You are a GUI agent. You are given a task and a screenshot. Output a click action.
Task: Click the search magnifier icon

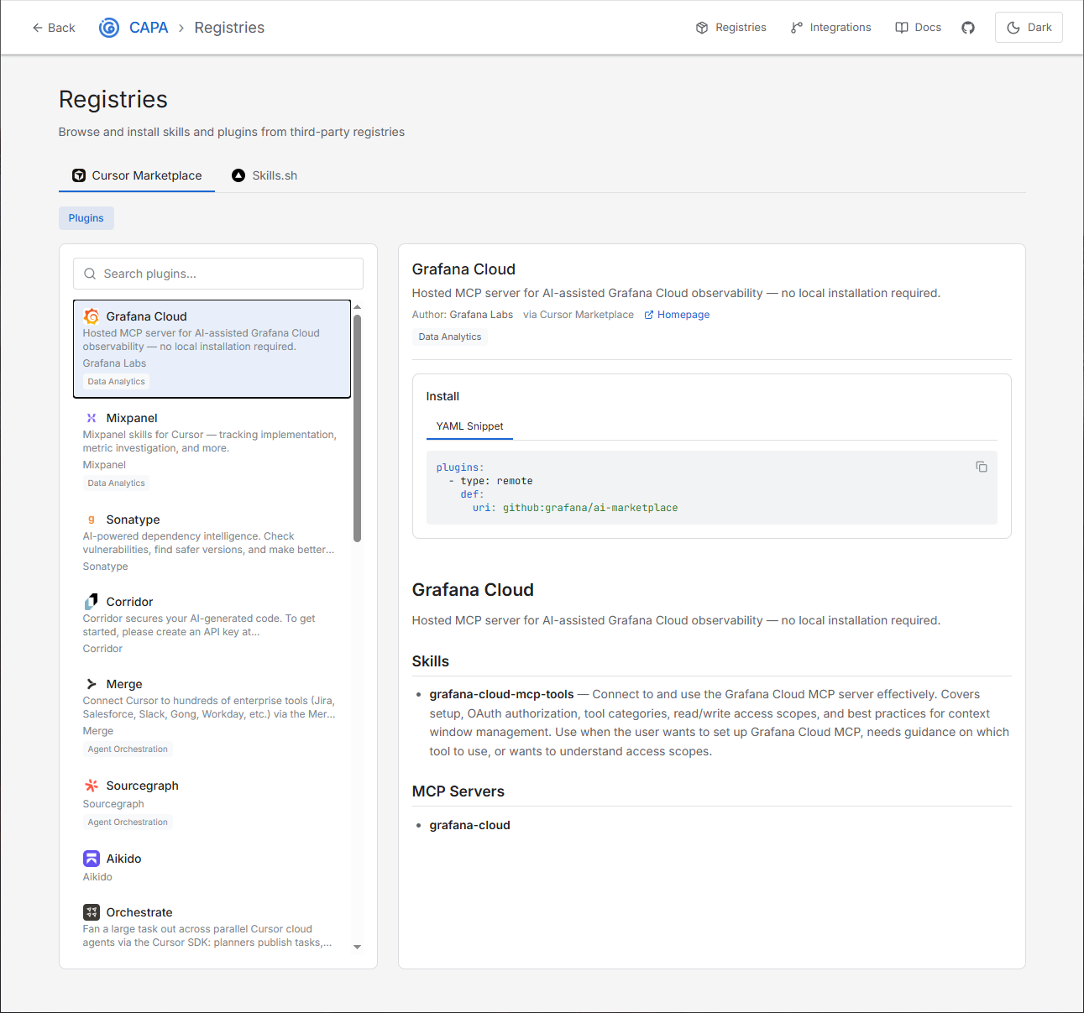(x=90, y=274)
